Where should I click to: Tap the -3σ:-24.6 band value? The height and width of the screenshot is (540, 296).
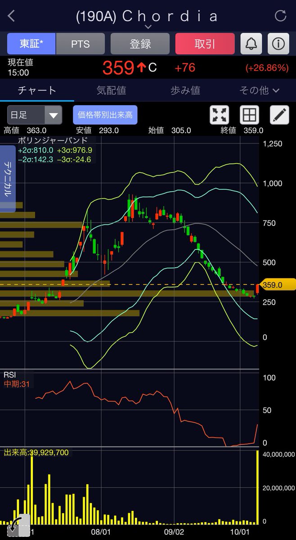[x=73, y=159]
